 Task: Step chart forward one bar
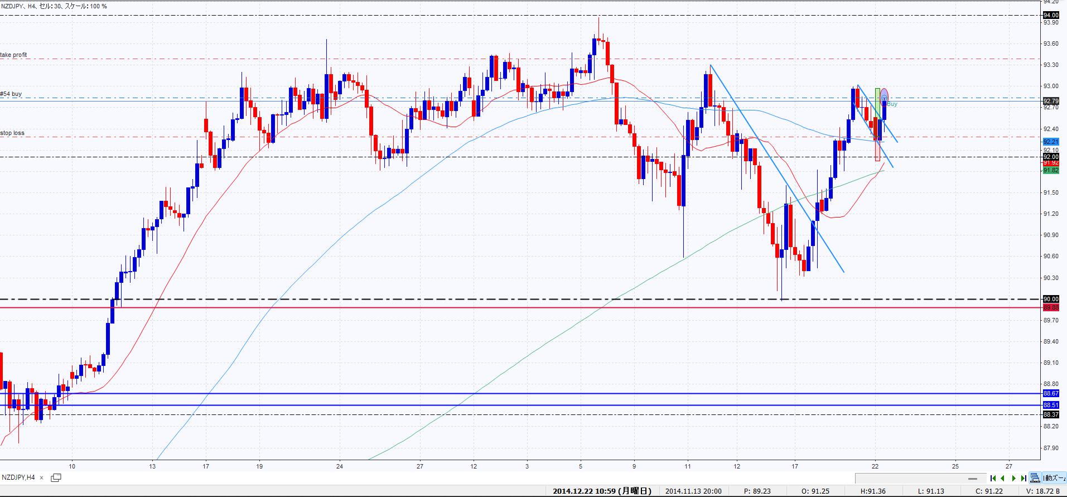pos(1013,478)
